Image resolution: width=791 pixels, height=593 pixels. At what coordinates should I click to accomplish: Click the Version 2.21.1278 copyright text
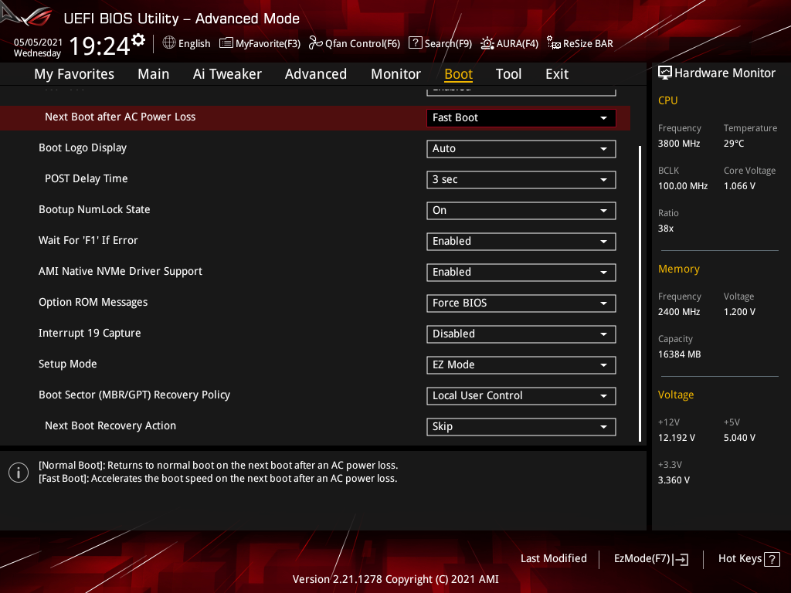point(395,579)
